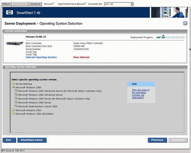Enable the Alt Lock checkbox

pyautogui.click(x=53, y=4)
